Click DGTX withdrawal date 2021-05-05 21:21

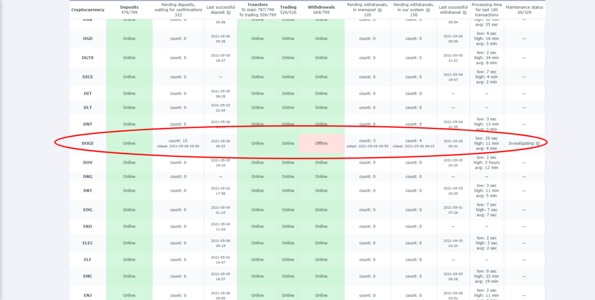tap(453, 58)
